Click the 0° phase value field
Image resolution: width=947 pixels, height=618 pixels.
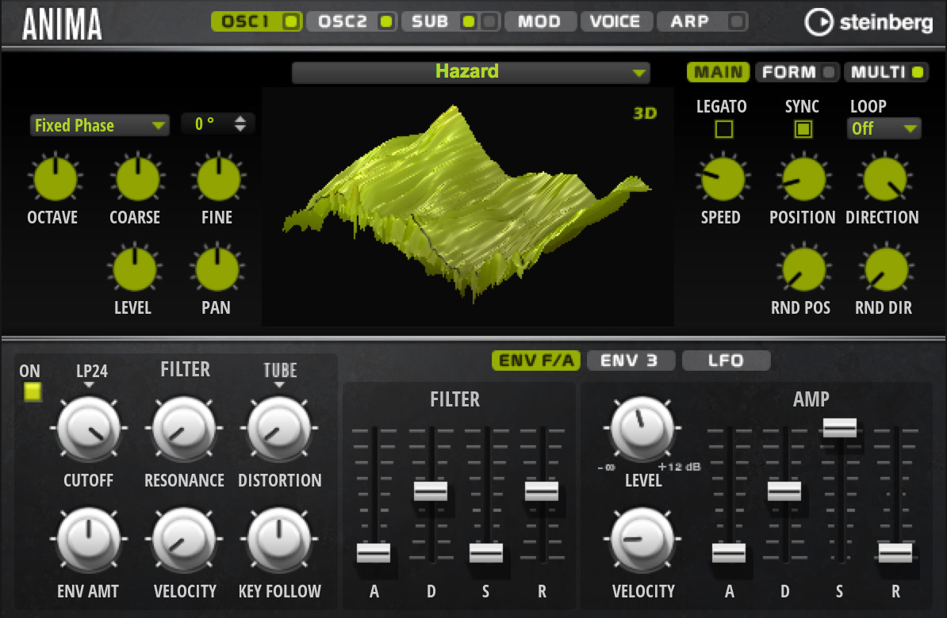(206, 124)
